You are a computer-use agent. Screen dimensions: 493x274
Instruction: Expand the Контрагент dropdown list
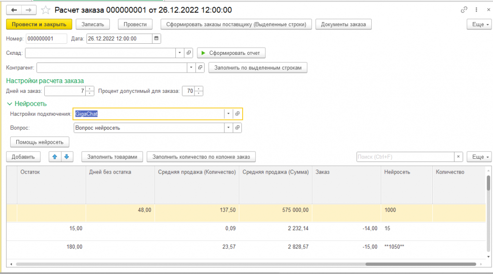coord(191,67)
